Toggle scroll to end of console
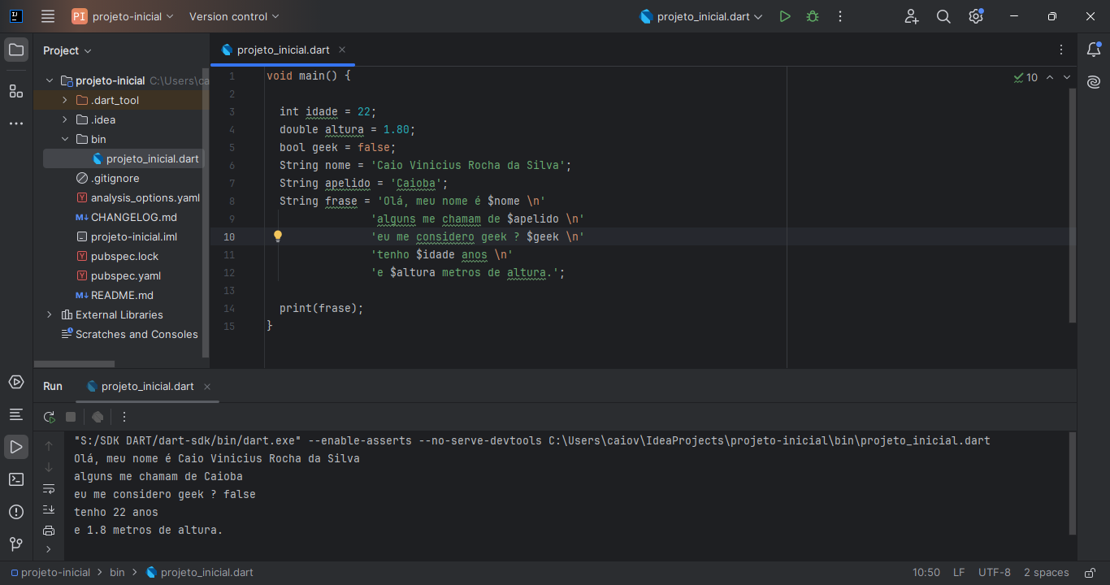 click(x=49, y=509)
